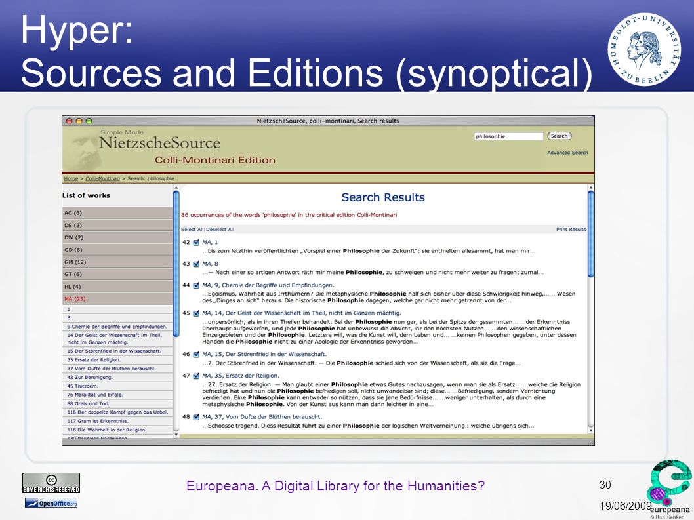Screen dimensions: 694x520
Task: Expand the DW (2) work in list
Action: point(117,237)
